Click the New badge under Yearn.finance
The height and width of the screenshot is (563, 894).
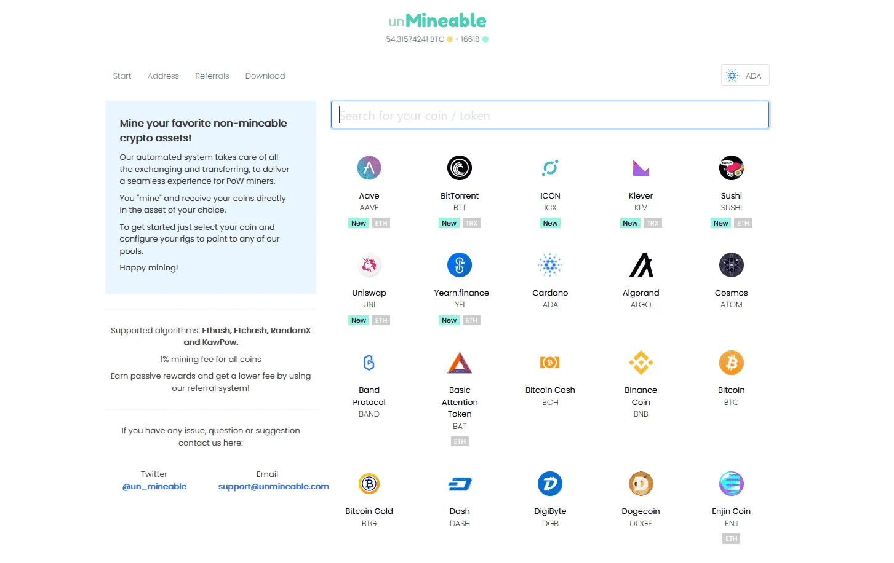(x=449, y=320)
